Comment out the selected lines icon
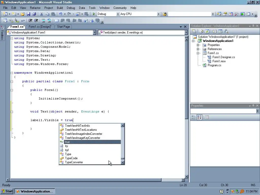 tap(43, 21)
